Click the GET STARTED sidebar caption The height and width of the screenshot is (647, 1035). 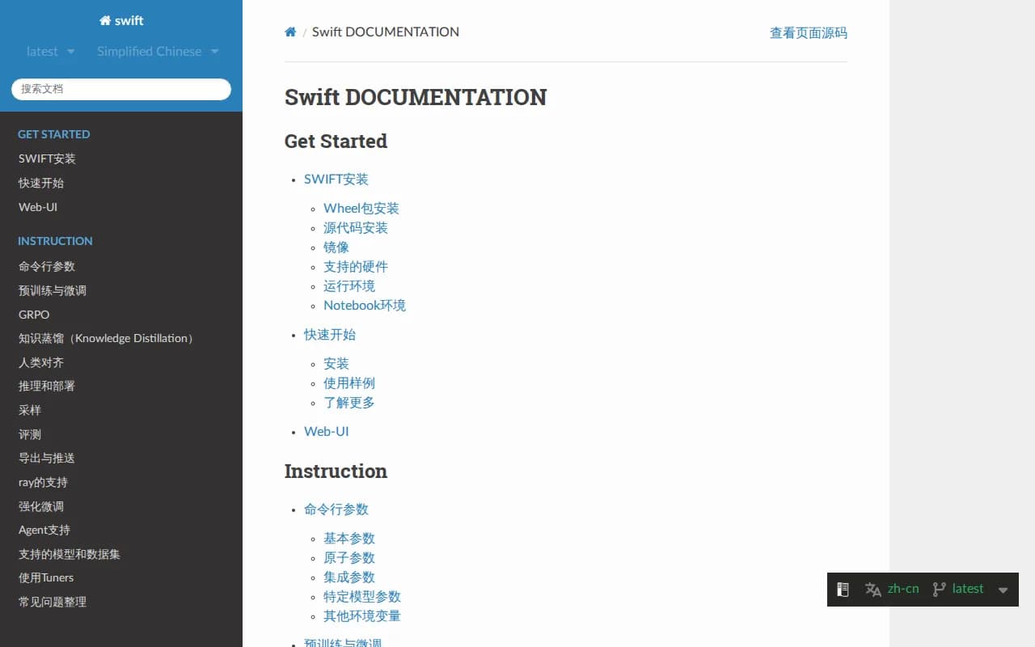pos(54,134)
